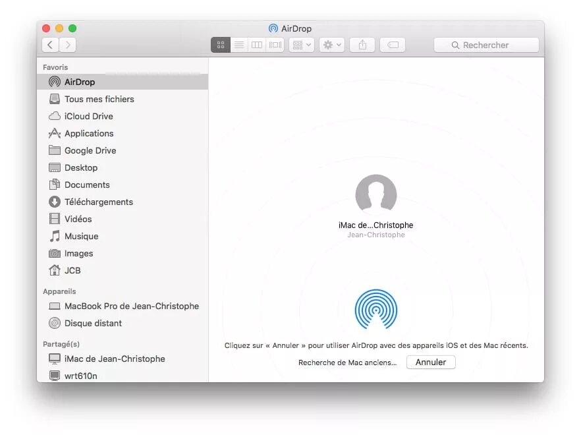
Task: Click the iMac de...Christophe contact avatar
Action: point(376,194)
